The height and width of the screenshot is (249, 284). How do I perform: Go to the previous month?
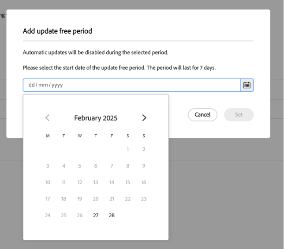coord(48,118)
